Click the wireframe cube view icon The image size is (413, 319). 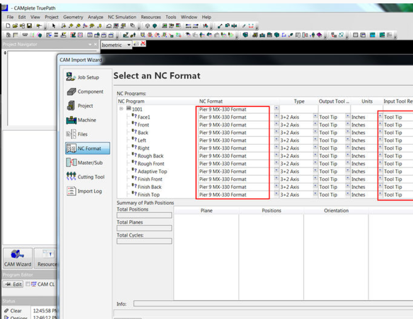[148, 26]
